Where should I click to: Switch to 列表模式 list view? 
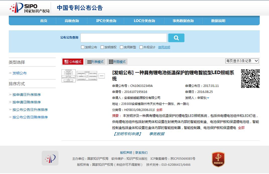point(95,62)
